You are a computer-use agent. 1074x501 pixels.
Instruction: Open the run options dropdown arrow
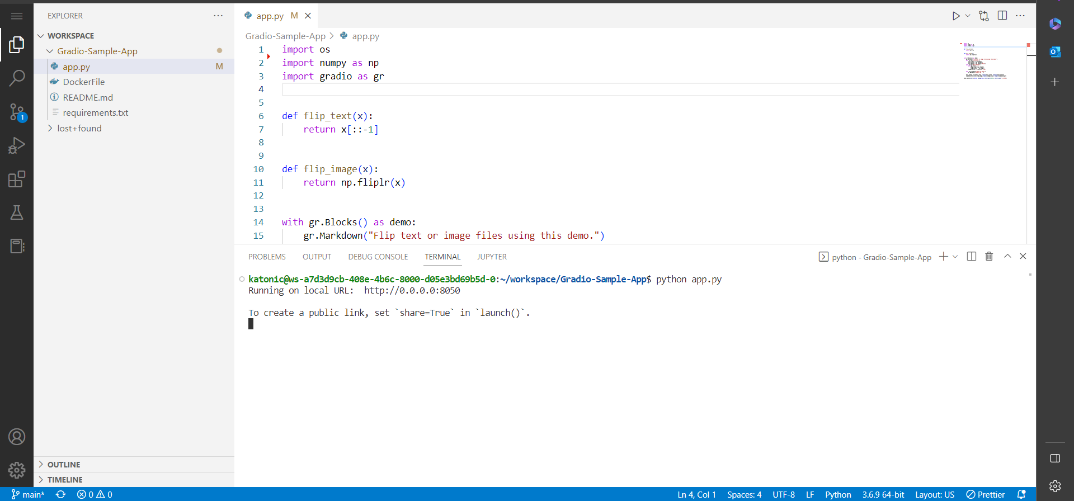click(x=968, y=16)
